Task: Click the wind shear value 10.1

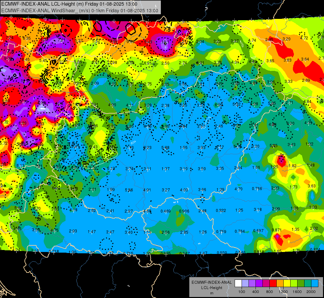Action: [165, 42]
